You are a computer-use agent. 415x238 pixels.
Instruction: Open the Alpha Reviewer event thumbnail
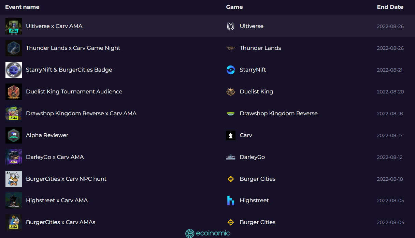14,135
